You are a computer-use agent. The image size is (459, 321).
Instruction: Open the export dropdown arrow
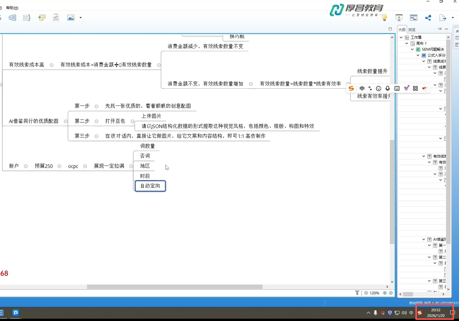452,18
